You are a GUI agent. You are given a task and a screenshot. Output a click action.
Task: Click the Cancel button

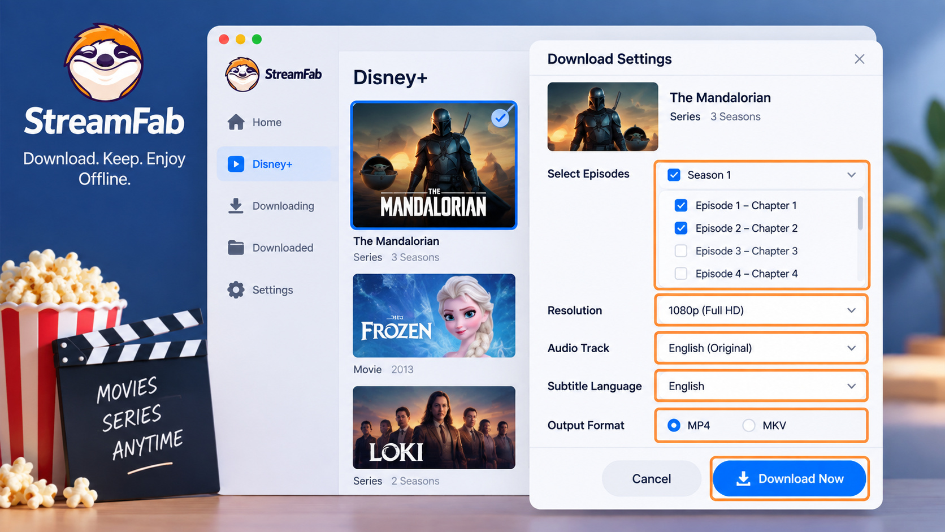coord(652,478)
